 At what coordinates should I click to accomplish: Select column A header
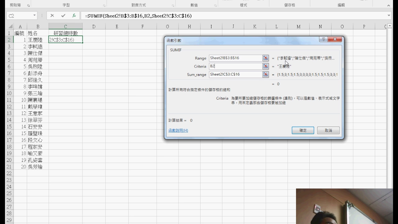pyautogui.click(x=20, y=27)
